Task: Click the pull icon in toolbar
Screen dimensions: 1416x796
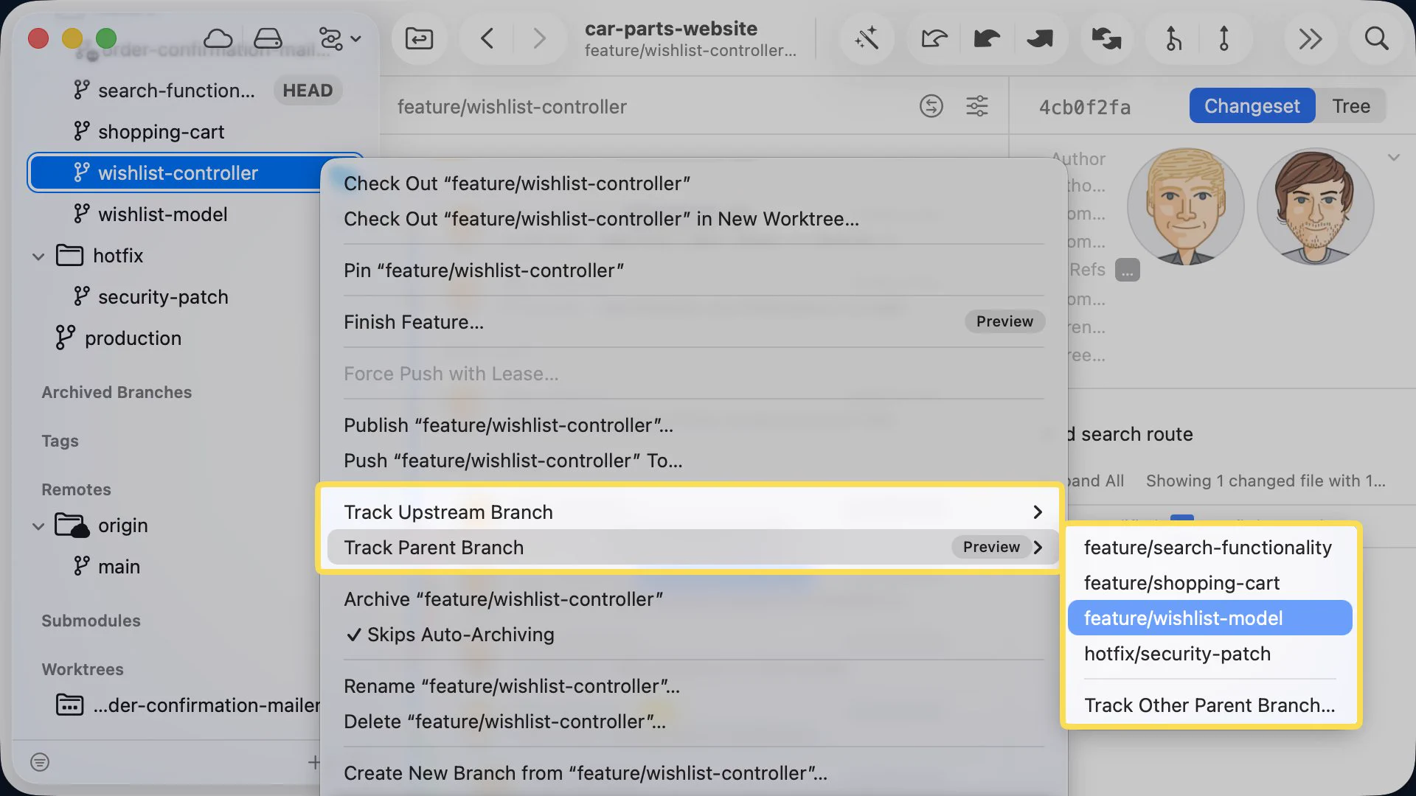Action: tap(987, 38)
